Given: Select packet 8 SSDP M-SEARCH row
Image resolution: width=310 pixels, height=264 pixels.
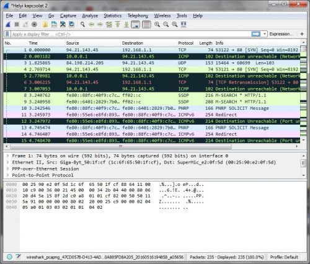Looking at the screenshot, I should (152, 95).
